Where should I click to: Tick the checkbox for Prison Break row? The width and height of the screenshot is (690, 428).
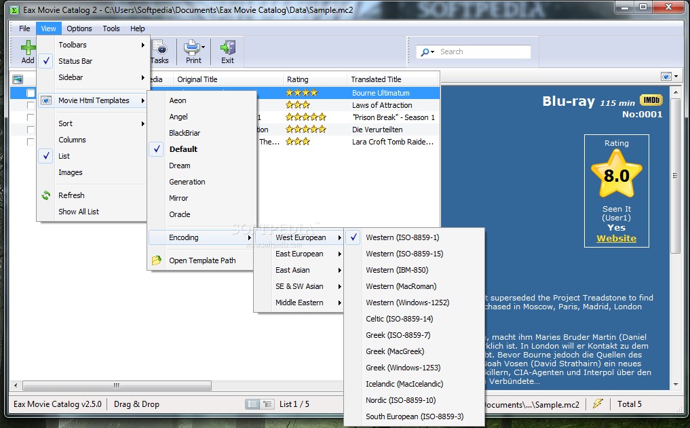[31, 117]
